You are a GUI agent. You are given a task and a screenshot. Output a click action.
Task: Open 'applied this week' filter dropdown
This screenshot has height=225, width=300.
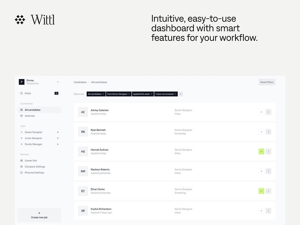point(142,94)
